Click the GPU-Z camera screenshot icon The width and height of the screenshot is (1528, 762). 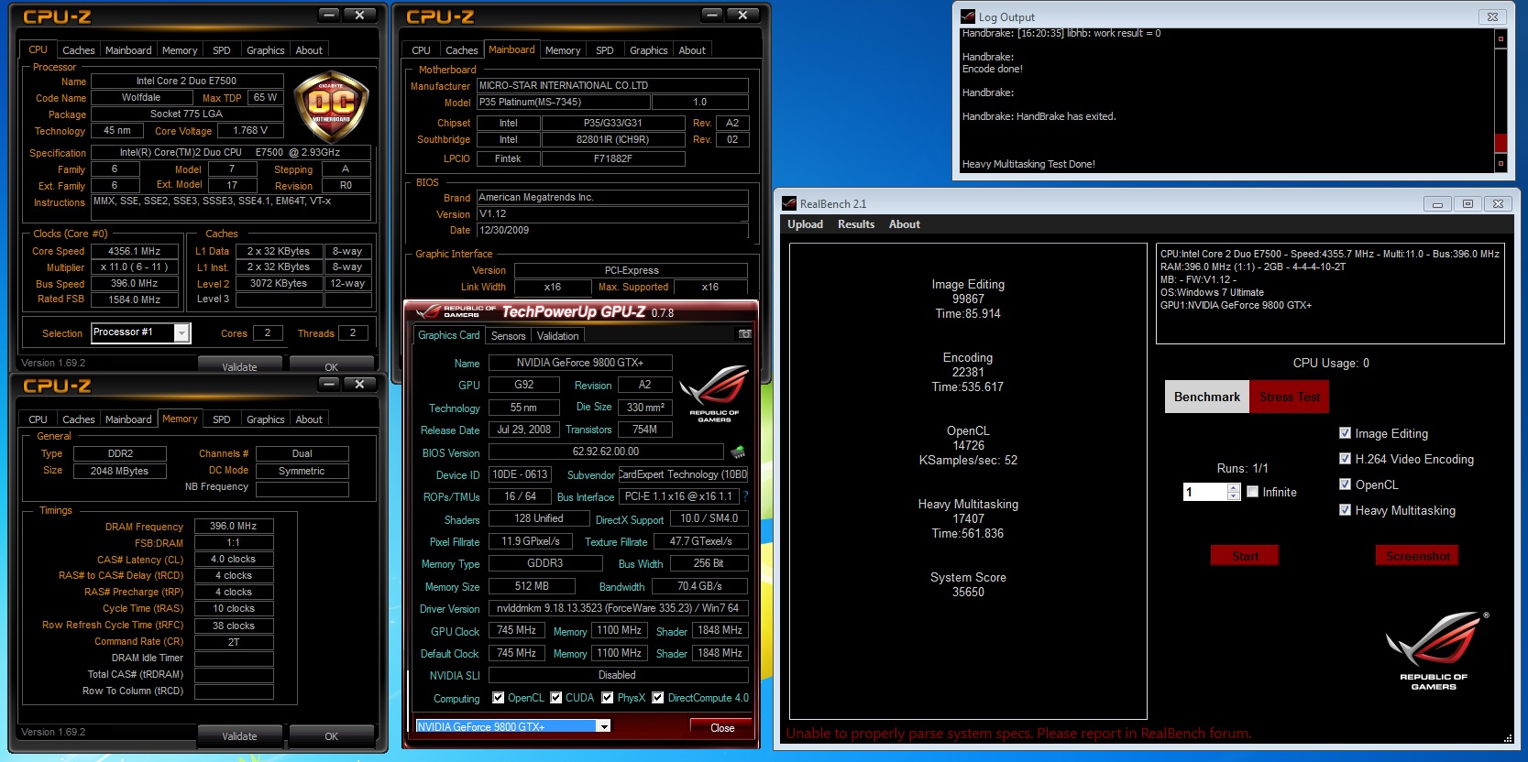pyautogui.click(x=744, y=334)
